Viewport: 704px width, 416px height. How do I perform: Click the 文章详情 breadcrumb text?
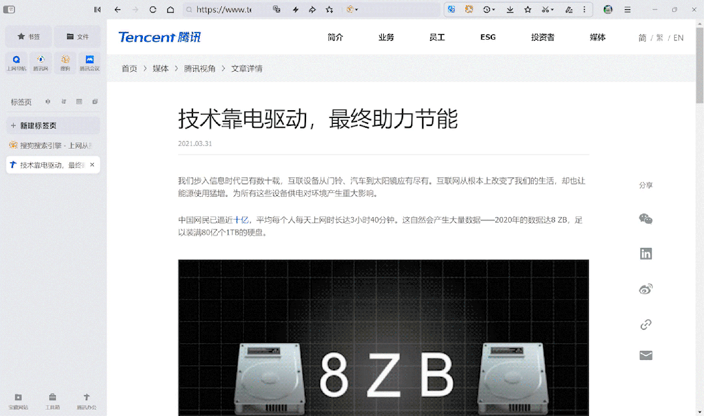click(x=247, y=68)
